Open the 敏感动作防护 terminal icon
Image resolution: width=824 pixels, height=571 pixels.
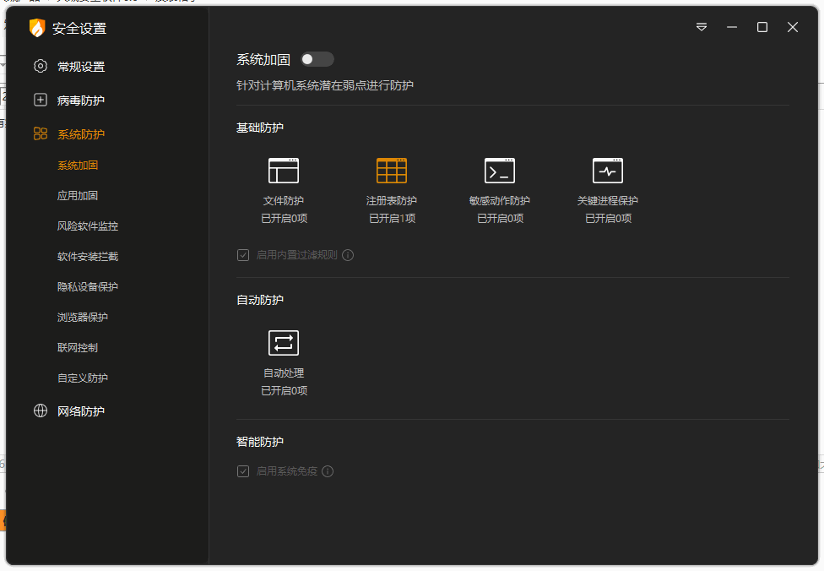coord(500,171)
